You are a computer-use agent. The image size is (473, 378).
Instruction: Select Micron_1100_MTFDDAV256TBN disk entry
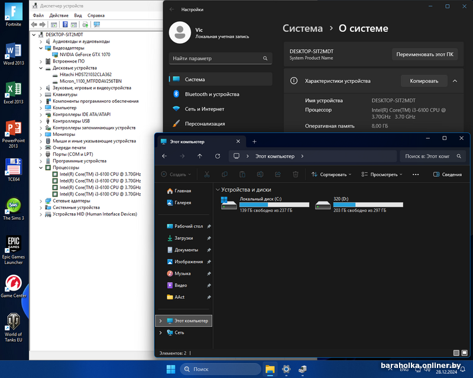coord(90,81)
